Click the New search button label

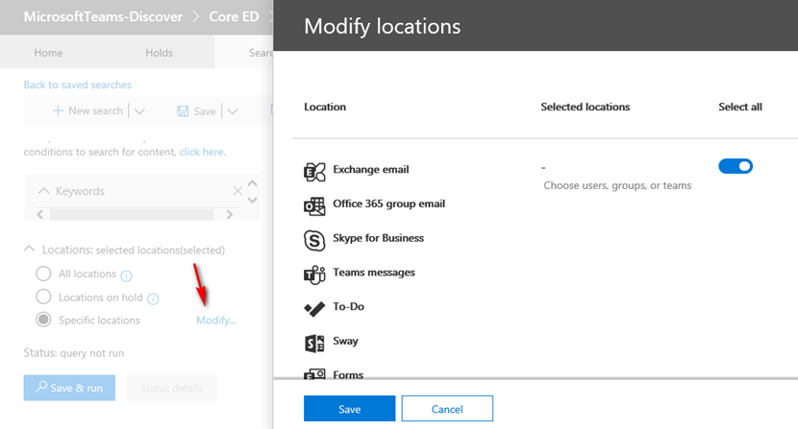coord(96,110)
